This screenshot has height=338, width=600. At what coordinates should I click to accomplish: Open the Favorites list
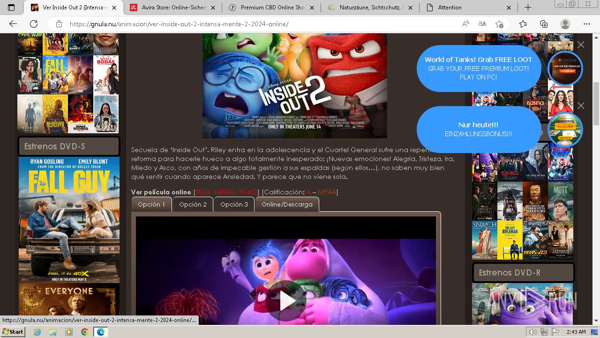pos(523,24)
